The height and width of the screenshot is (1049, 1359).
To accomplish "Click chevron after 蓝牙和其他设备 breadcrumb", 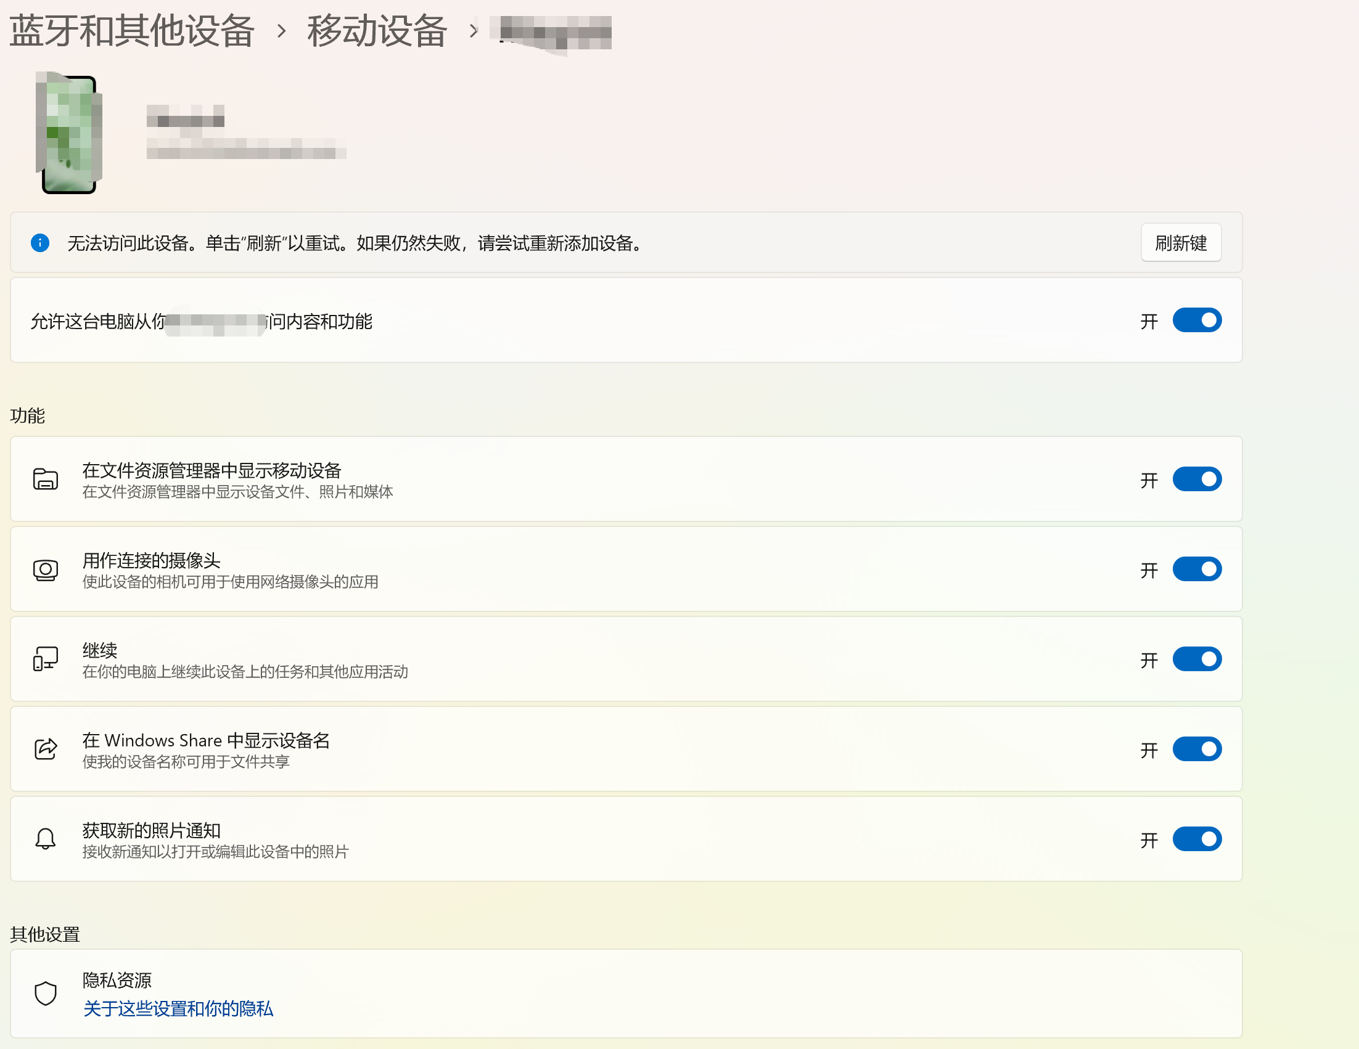I will (x=281, y=30).
